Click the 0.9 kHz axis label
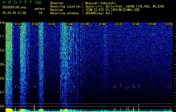The width and height of the screenshot is (176, 112). (x=3, y=64)
